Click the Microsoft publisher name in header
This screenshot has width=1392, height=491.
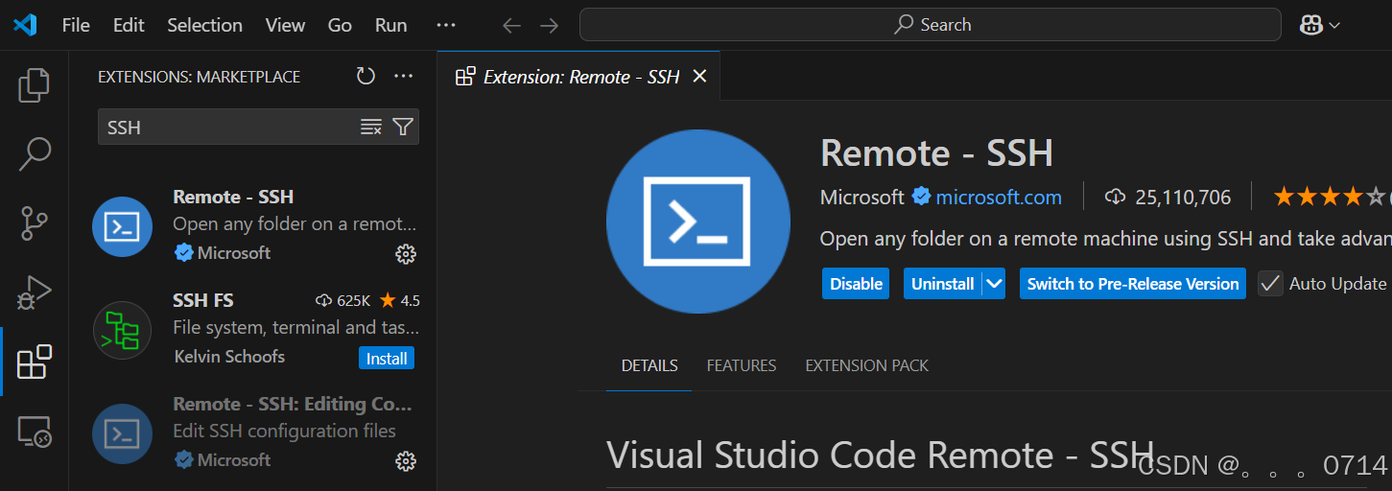862,198
